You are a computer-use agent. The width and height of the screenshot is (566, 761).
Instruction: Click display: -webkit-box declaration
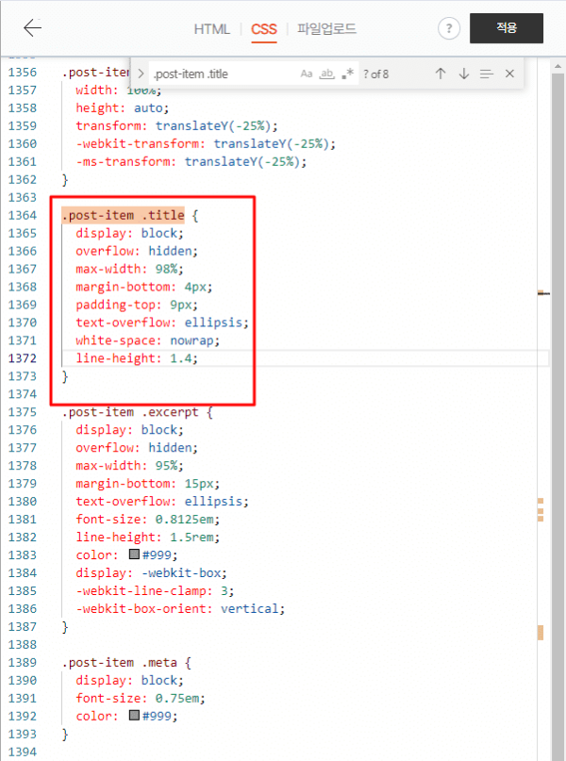[x=152, y=572]
